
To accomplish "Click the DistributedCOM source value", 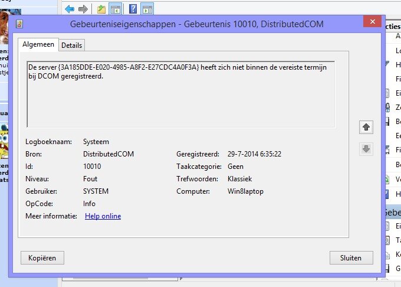I will click(x=109, y=154).
